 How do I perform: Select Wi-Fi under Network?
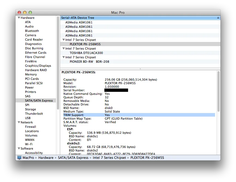tap(29, 144)
